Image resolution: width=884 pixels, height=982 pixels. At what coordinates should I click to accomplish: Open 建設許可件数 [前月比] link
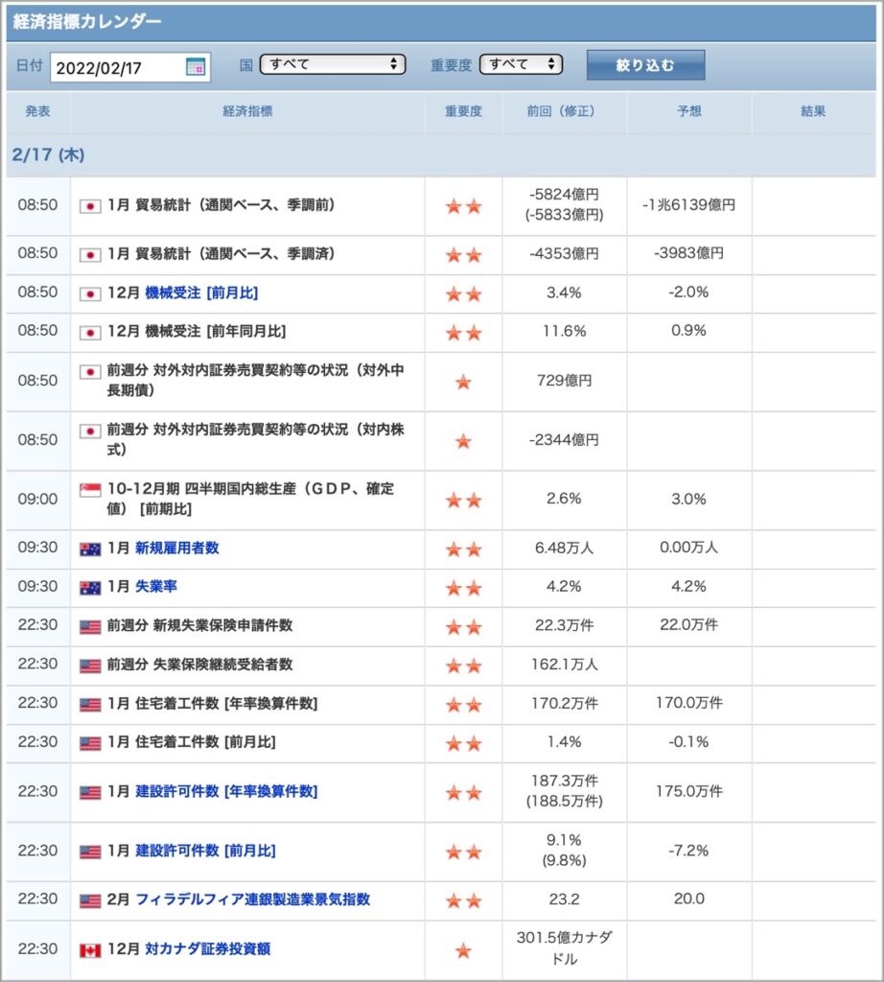[205, 851]
